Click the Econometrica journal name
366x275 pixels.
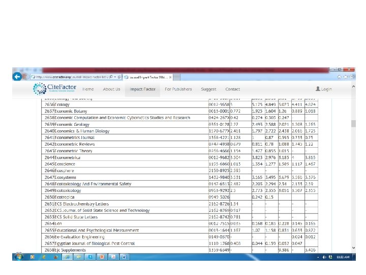click(x=67, y=157)
